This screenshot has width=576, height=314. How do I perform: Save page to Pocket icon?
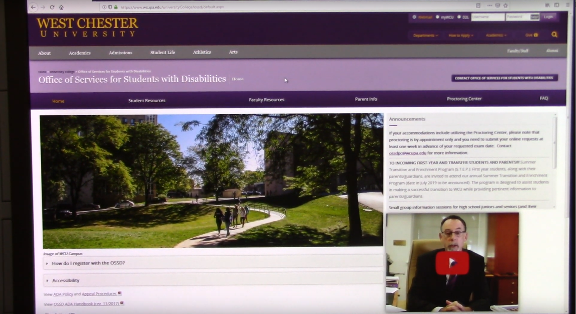[x=498, y=5]
